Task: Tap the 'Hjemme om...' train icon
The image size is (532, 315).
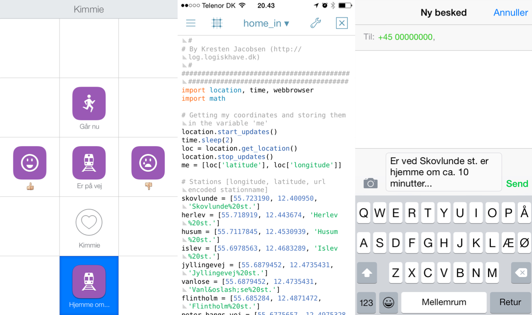Action: click(89, 282)
